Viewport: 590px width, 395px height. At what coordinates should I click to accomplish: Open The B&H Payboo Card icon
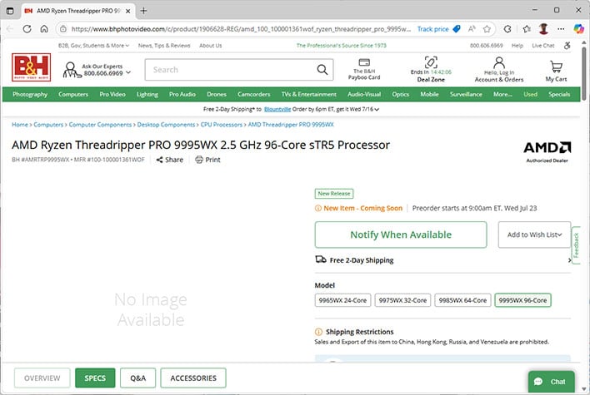click(x=364, y=62)
